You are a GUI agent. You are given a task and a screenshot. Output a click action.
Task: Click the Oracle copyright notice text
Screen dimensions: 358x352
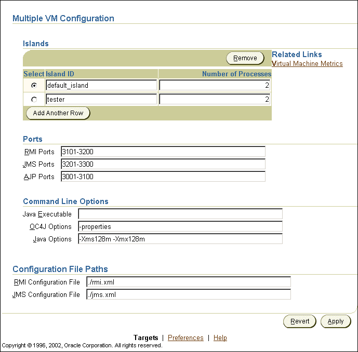pos(82,345)
